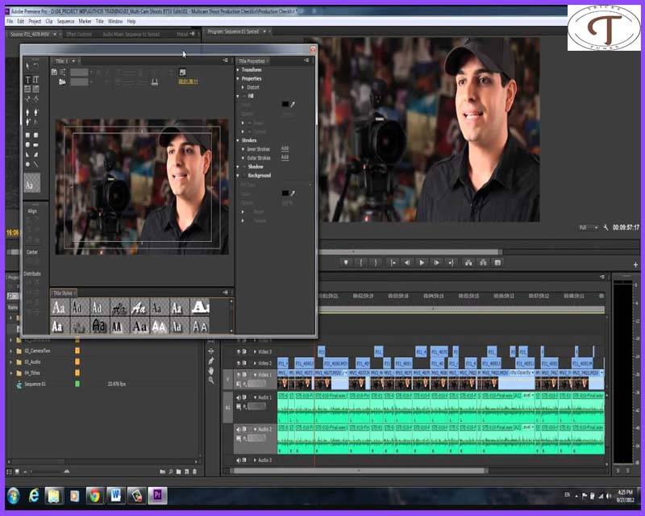Select Sequence 01 in Project panel
This screenshot has width=645, height=516.
pos(35,385)
